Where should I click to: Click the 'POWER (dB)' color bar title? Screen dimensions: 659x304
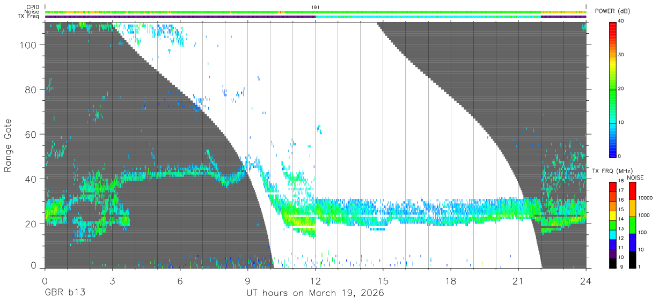click(613, 12)
